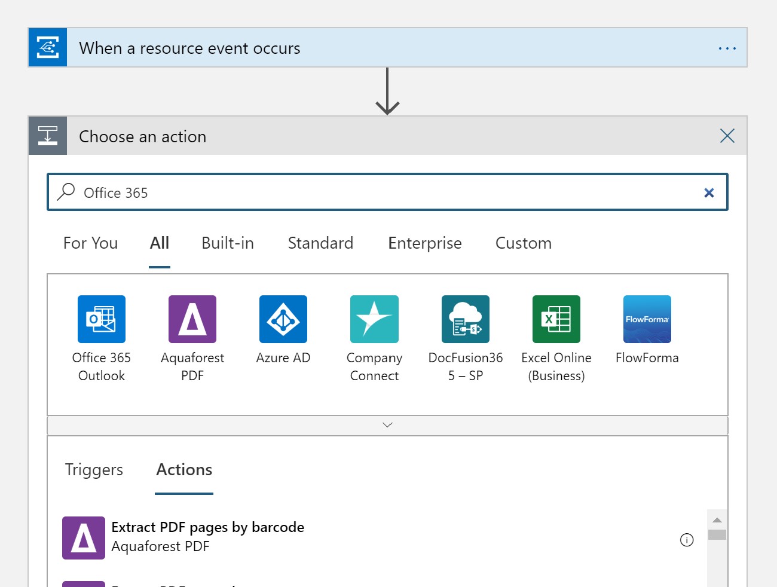Click the actions list scrollbar thumb

tap(717, 534)
